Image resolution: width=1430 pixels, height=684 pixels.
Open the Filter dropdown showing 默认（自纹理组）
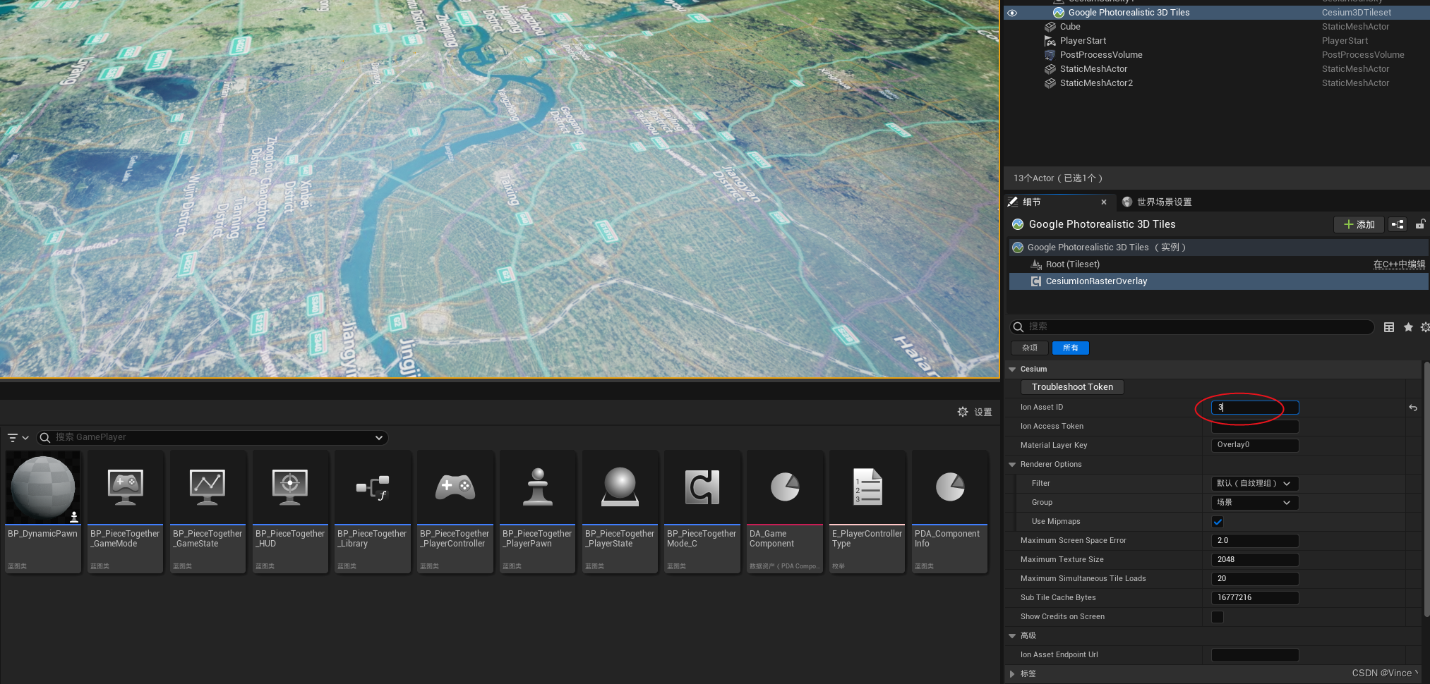(1254, 484)
